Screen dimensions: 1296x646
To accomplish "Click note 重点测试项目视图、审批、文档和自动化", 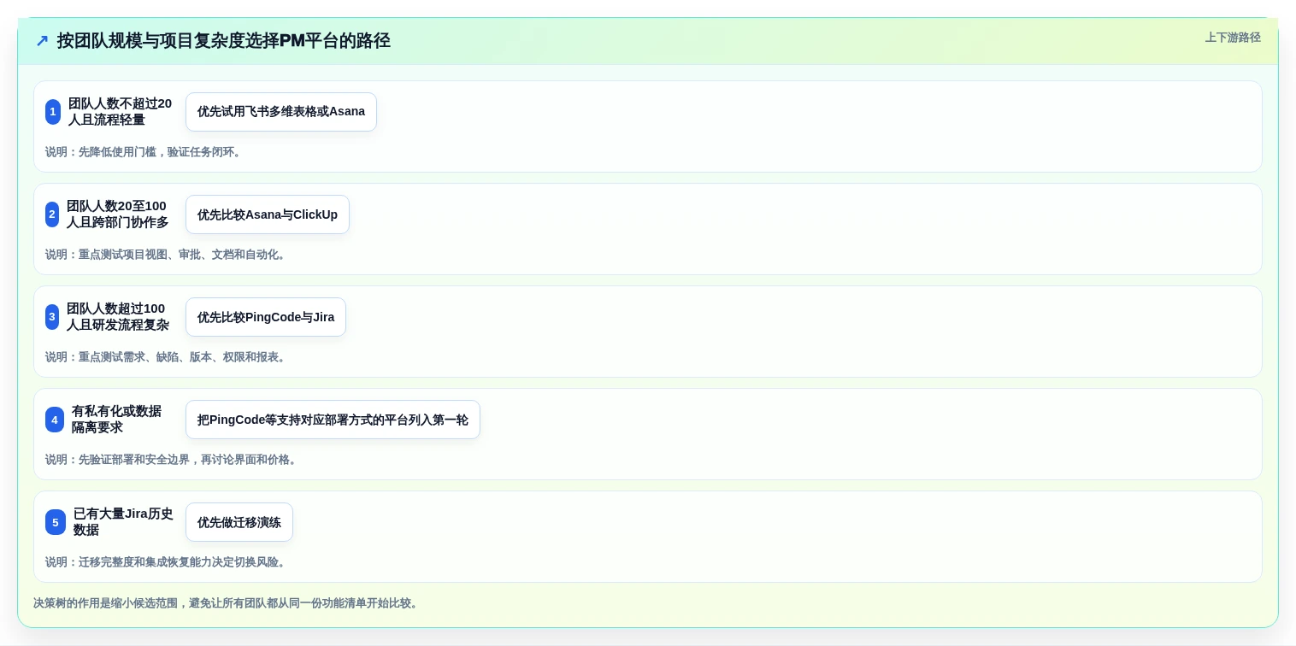I will (168, 255).
